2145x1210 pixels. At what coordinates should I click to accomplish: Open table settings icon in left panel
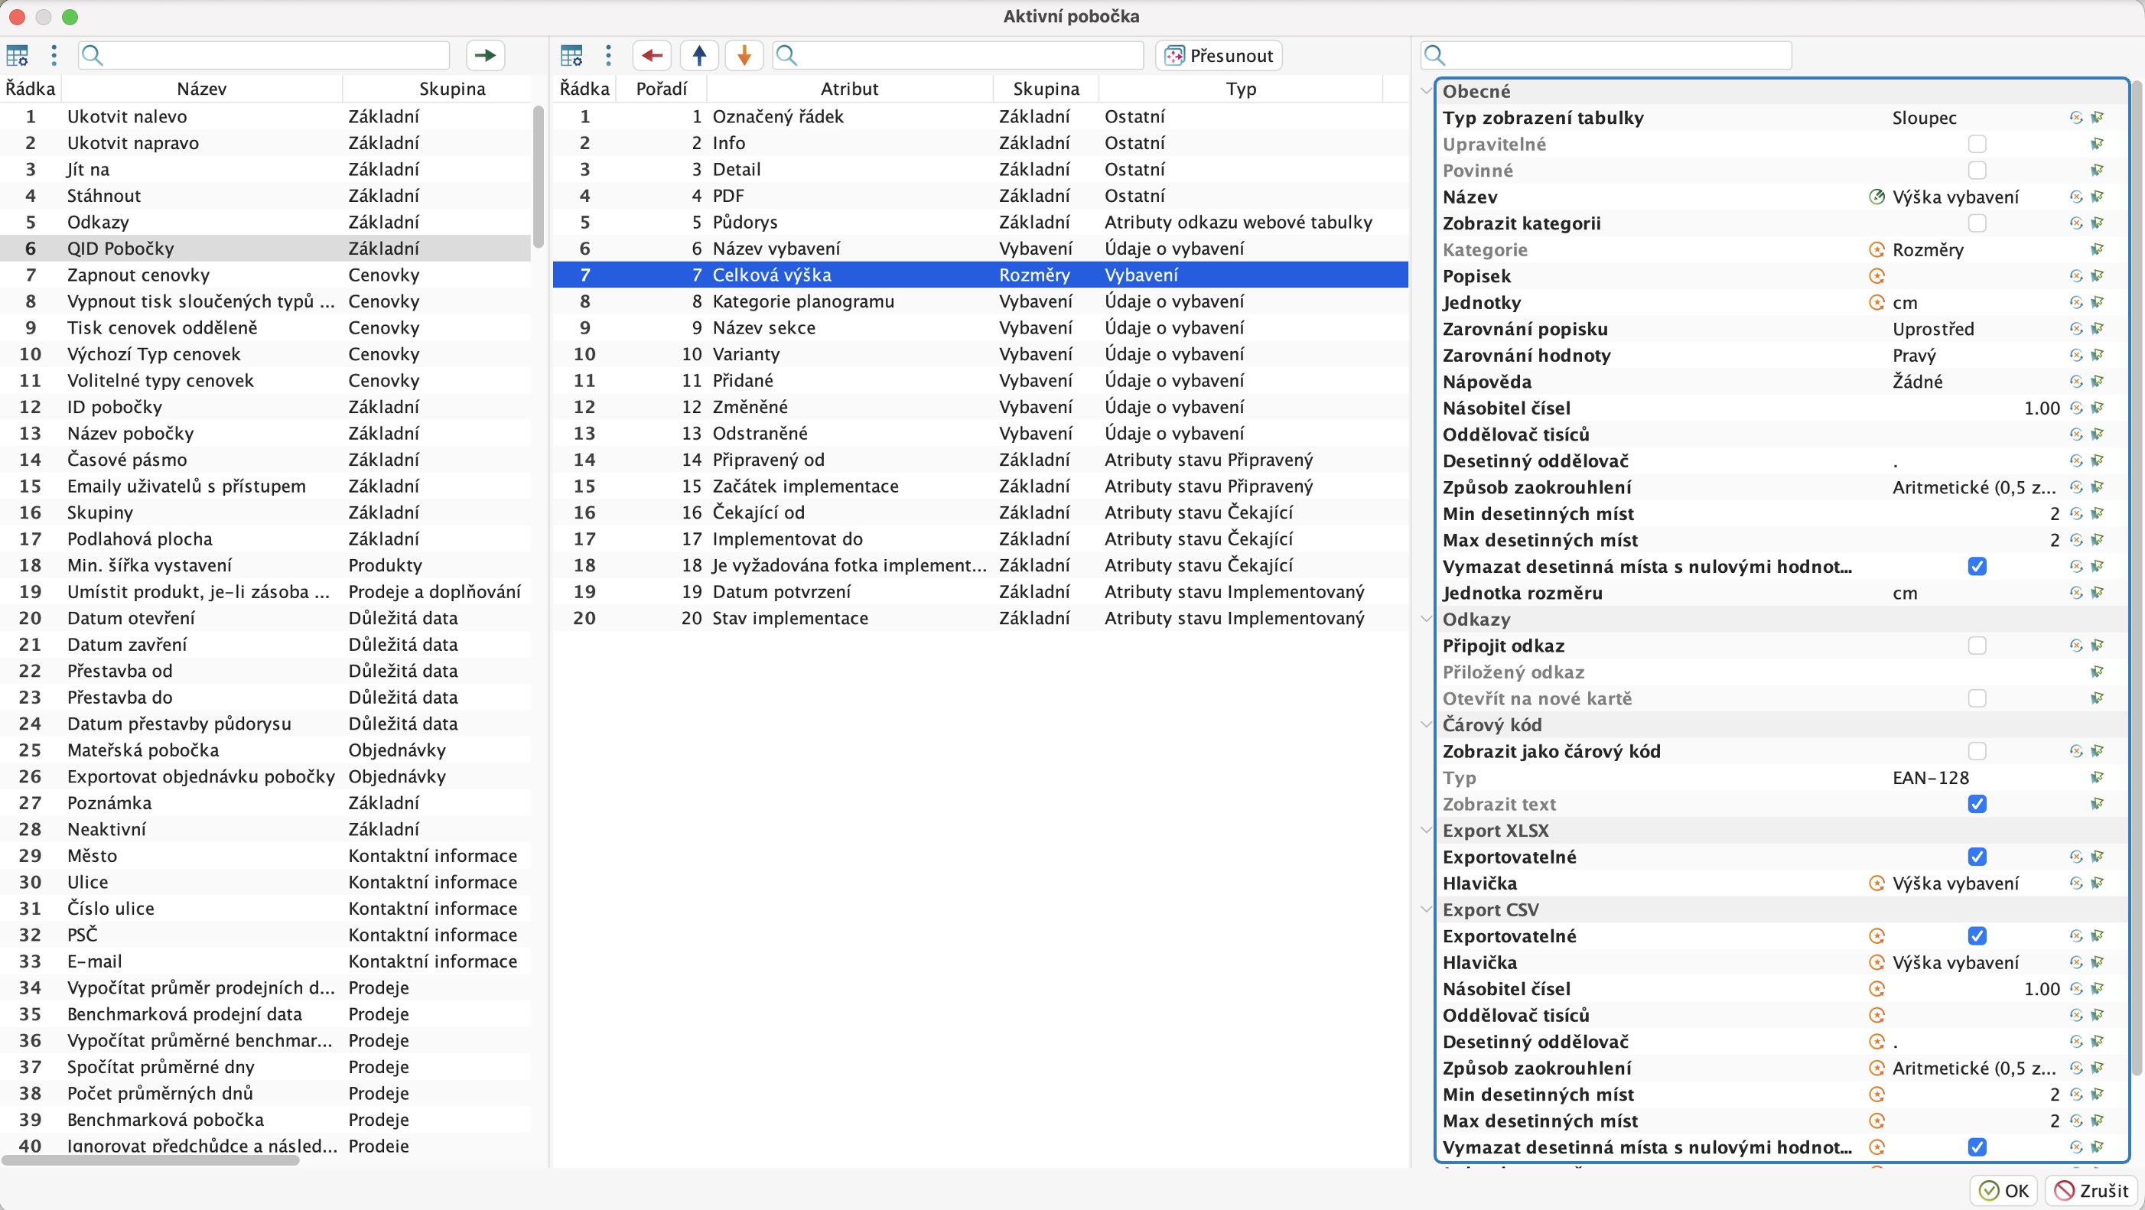pos(18,56)
